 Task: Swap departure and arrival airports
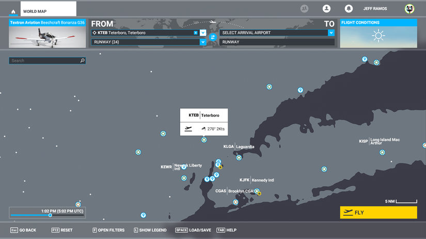click(x=212, y=37)
